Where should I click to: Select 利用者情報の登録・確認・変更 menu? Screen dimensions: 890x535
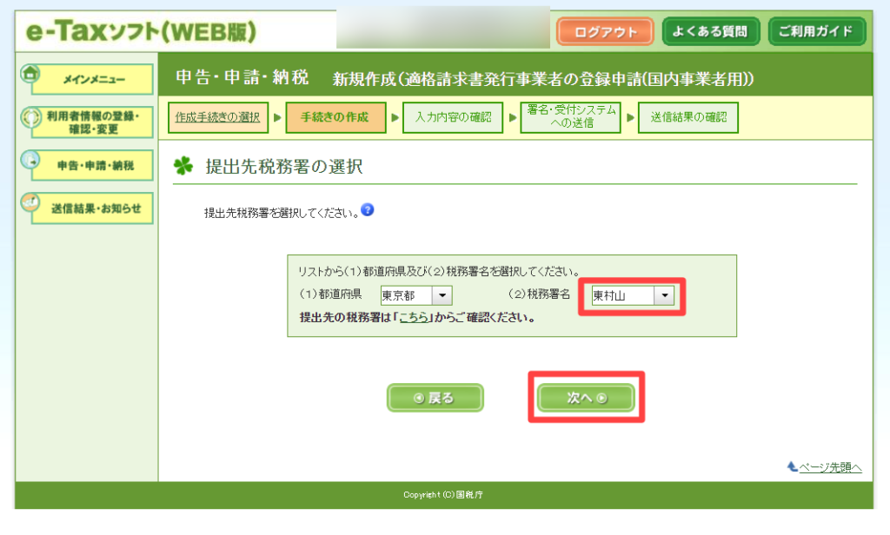tap(94, 122)
